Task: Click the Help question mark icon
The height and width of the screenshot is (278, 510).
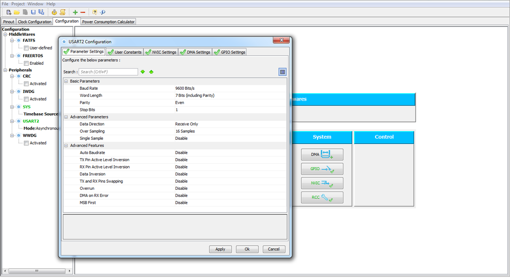Action: 94,12
